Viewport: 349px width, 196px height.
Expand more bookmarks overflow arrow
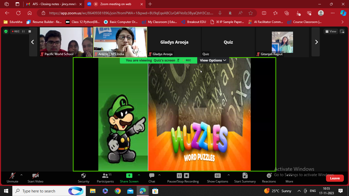click(x=343, y=22)
